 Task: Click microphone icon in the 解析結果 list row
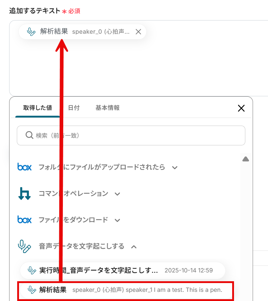tap(32, 290)
